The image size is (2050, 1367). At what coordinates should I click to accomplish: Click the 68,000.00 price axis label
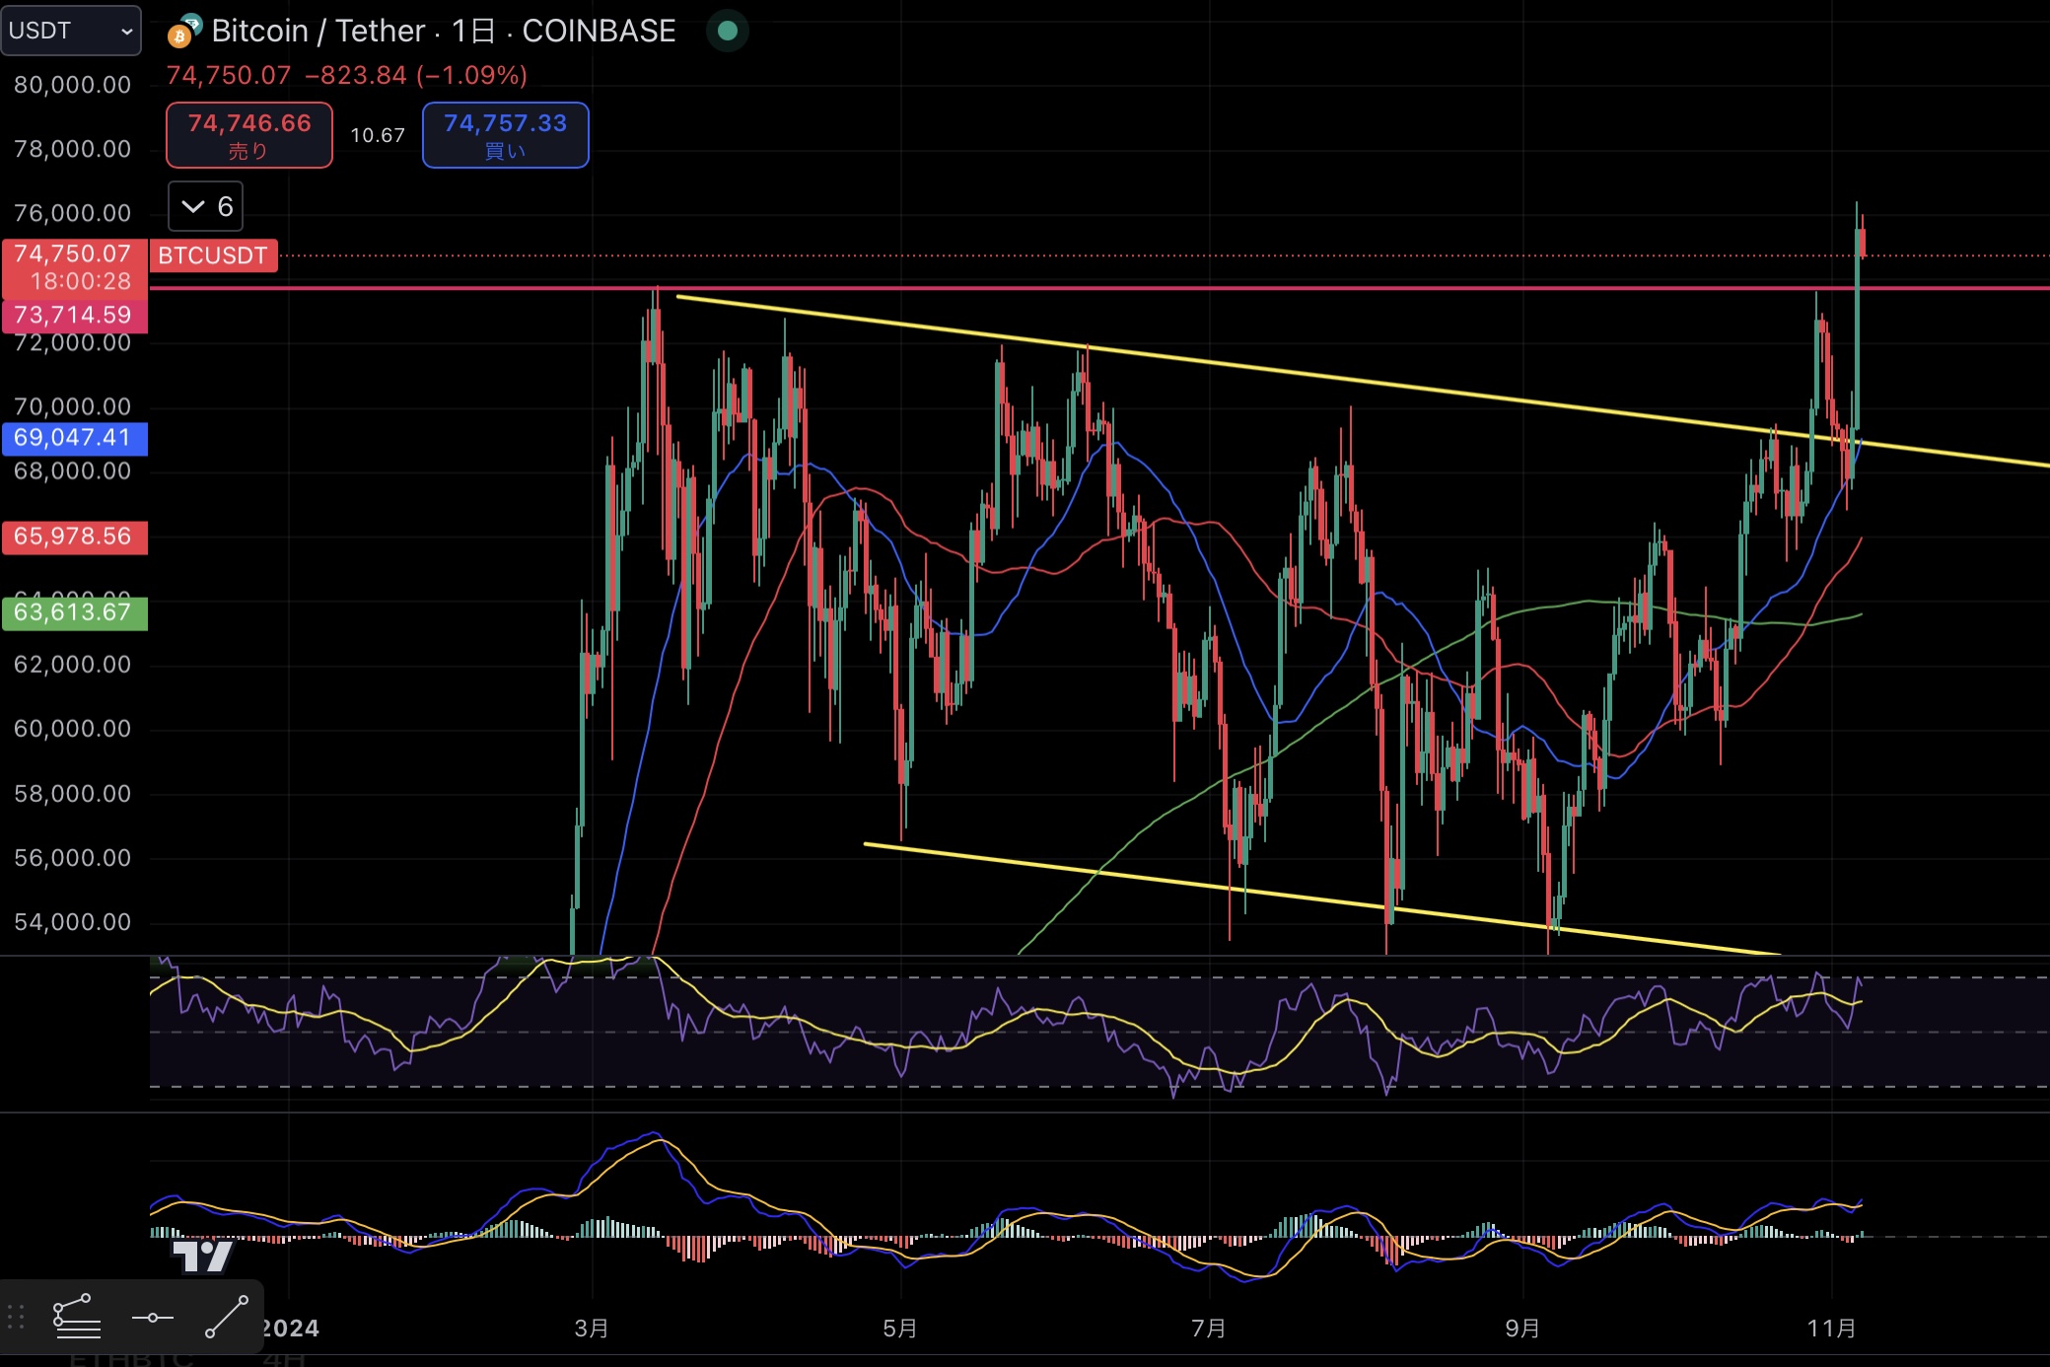point(72,471)
